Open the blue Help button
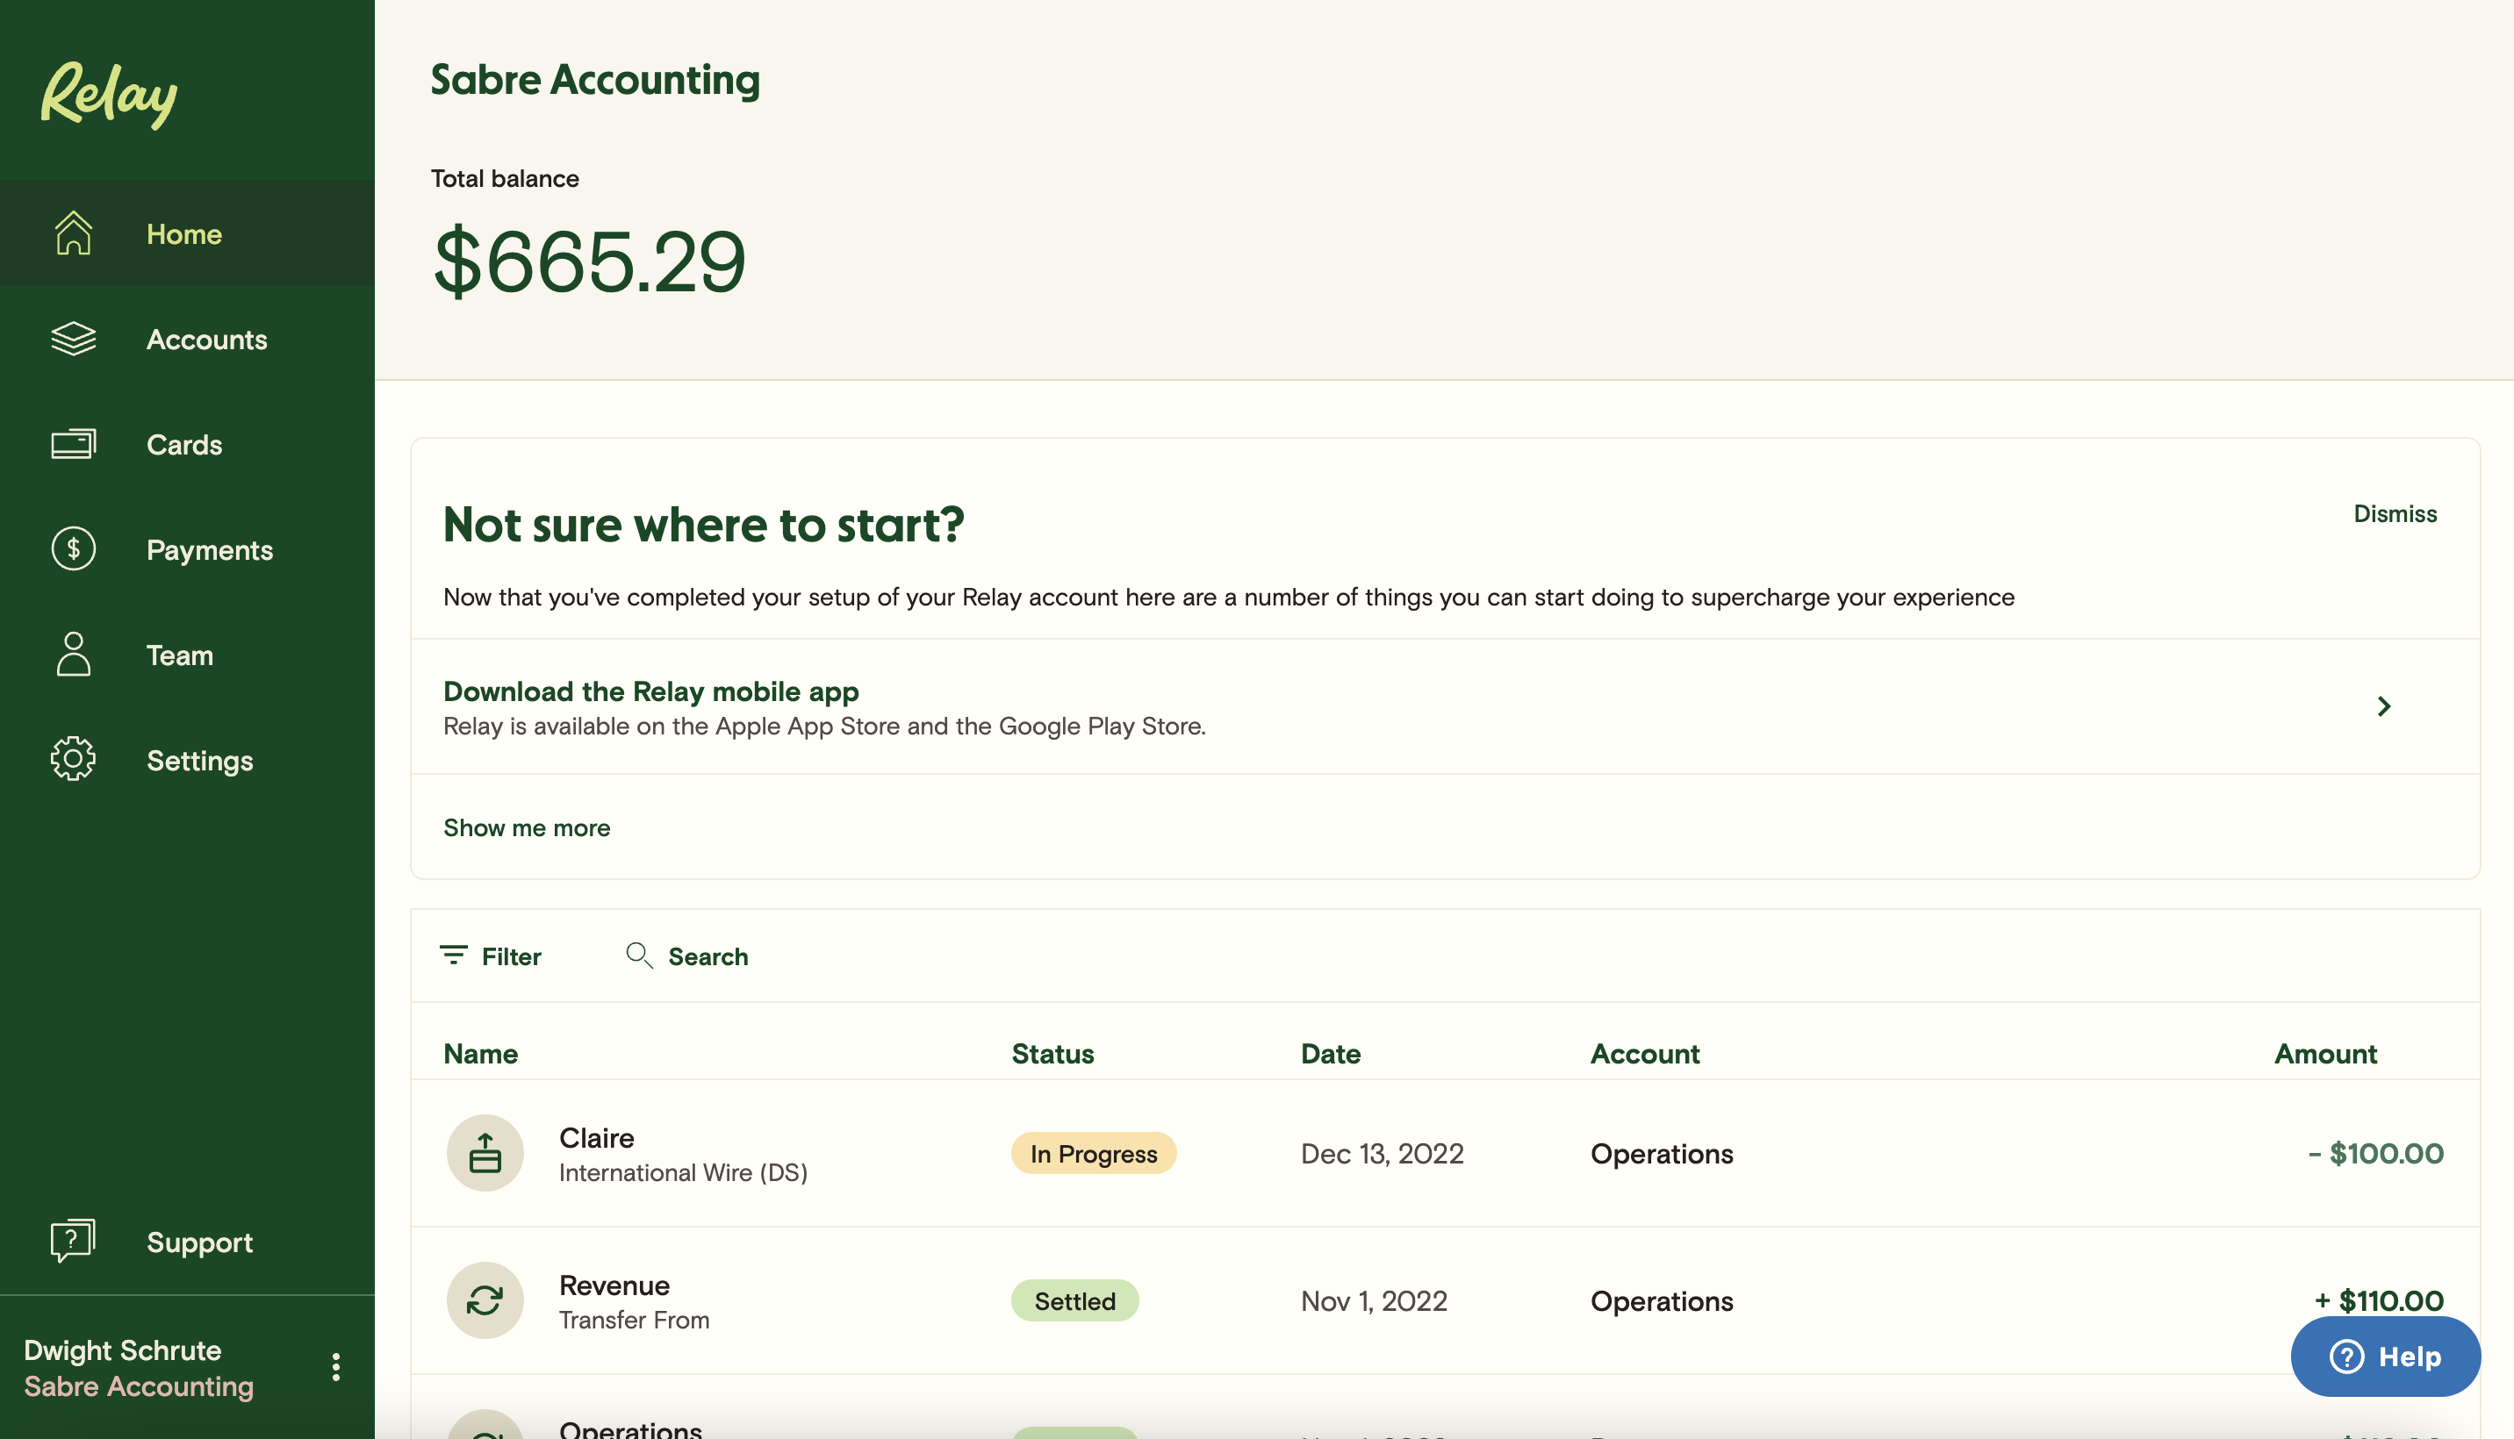Screen dimensions: 2514x1439 (x=2386, y=1356)
